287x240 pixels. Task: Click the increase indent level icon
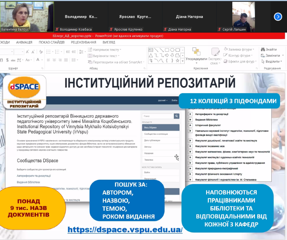point(74,52)
